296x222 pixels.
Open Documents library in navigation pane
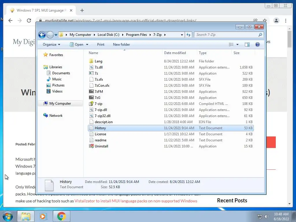[58, 73]
